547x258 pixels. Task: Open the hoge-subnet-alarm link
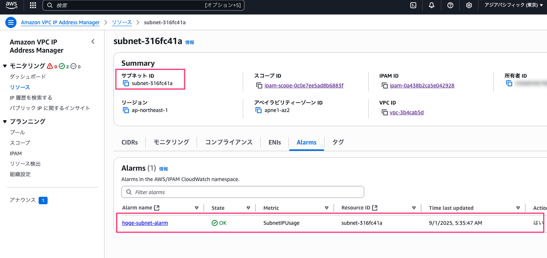click(x=145, y=223)
